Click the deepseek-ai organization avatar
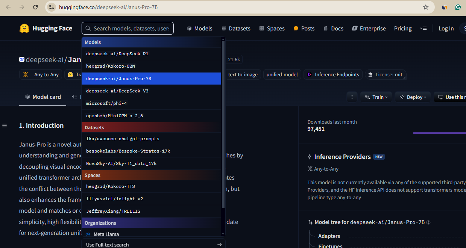The image size is (466, 248). pos(22,59)
